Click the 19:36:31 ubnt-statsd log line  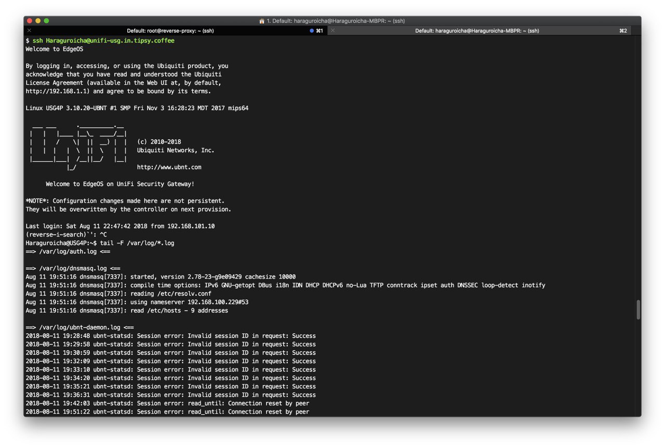(170, 394)
